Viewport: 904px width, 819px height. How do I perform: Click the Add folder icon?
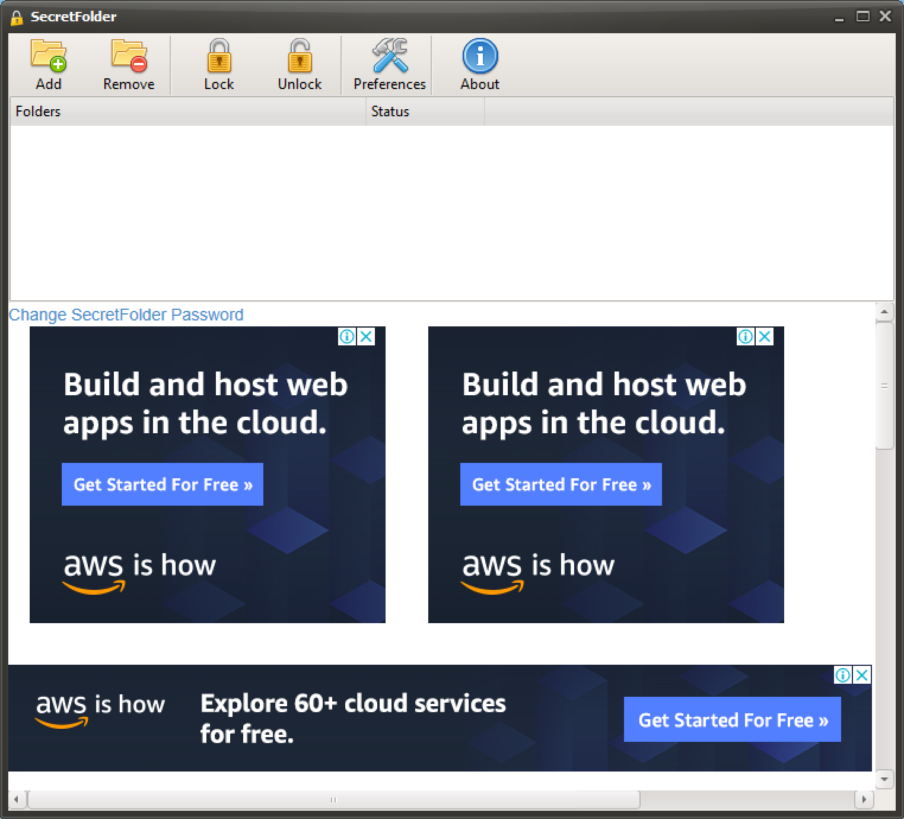point(49,56)
